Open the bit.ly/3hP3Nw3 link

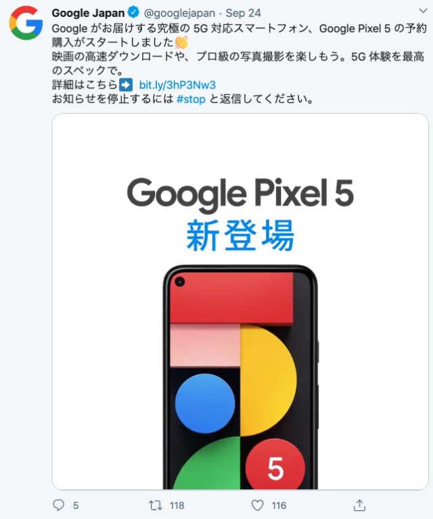[x=177, y=85]
